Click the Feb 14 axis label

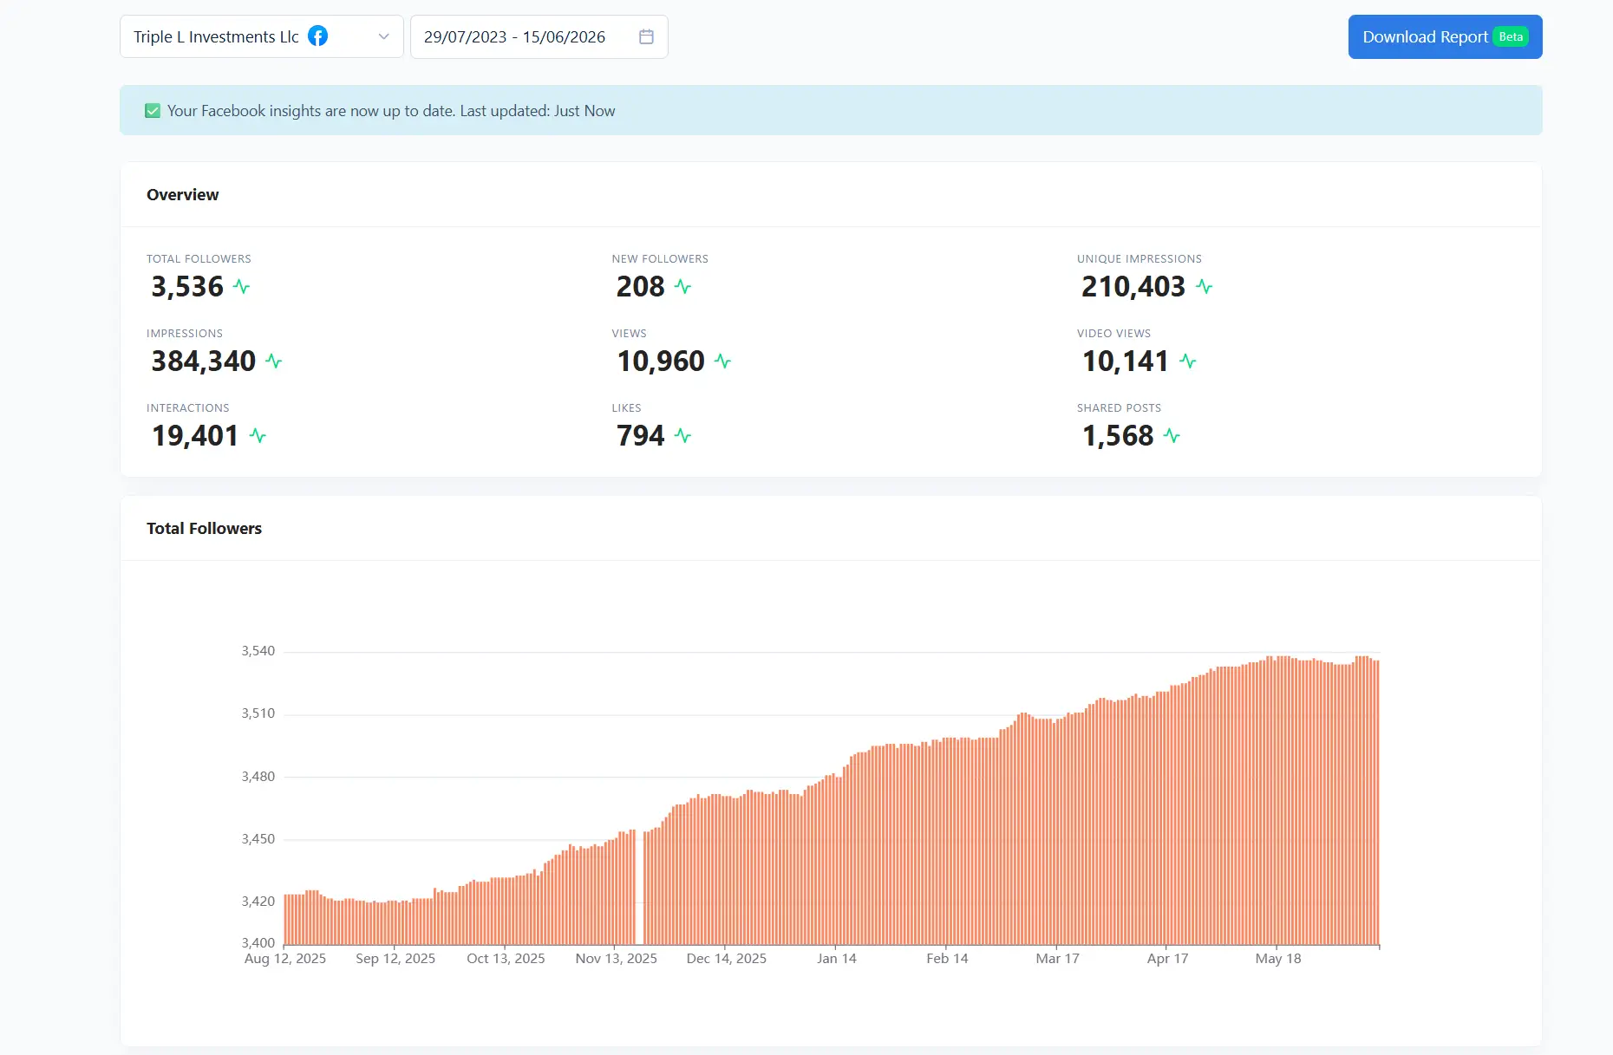tap(947, 959)
